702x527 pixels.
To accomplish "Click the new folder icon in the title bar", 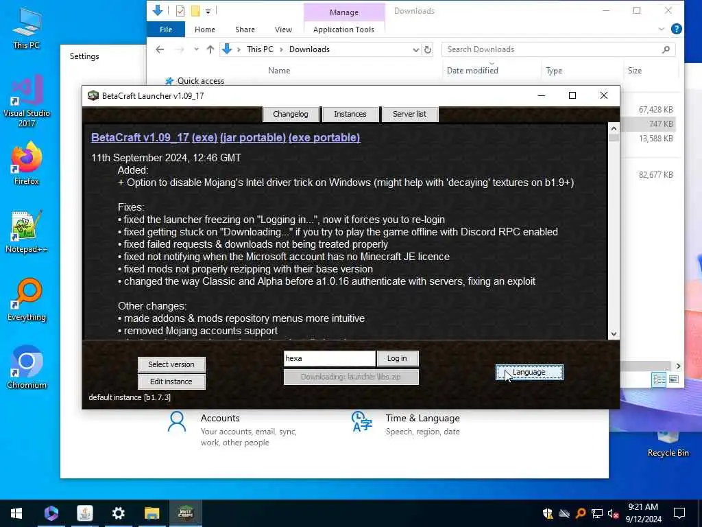I will [195, 11].
